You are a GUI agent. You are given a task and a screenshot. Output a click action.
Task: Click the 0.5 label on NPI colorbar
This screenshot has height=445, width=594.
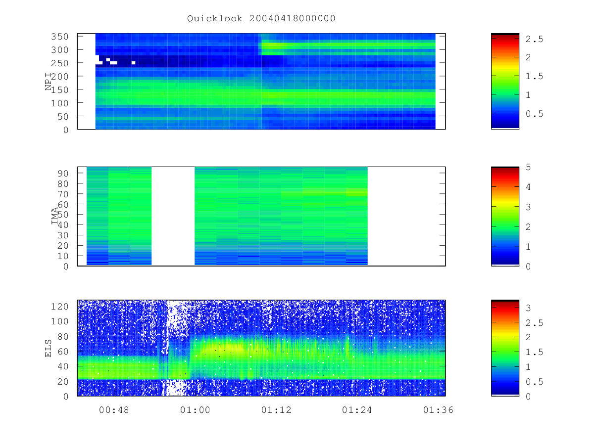coord(534,114)
